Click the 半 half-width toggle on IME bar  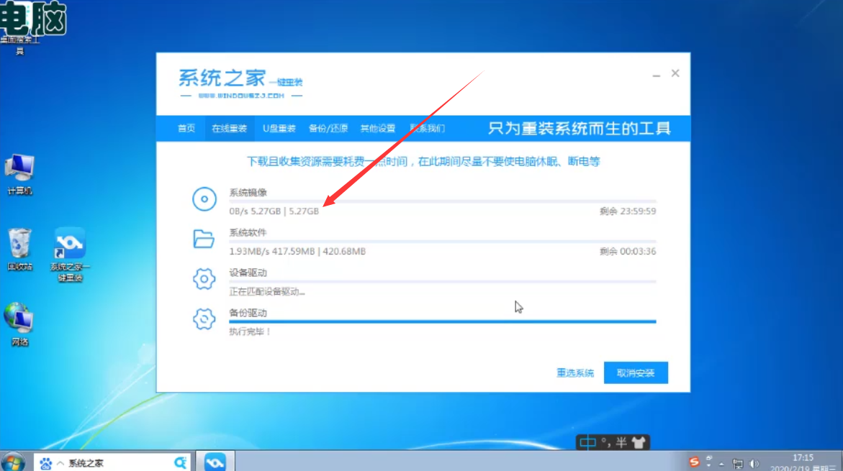point(621,442)
